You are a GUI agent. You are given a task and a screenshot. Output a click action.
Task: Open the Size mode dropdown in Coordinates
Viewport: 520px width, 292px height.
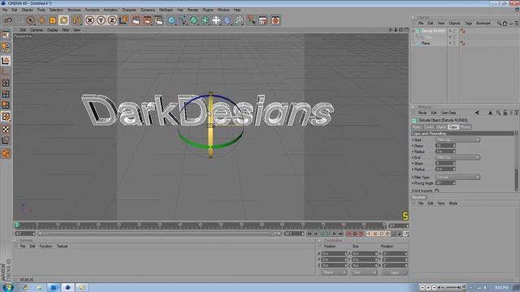click(x=364, y=273)
